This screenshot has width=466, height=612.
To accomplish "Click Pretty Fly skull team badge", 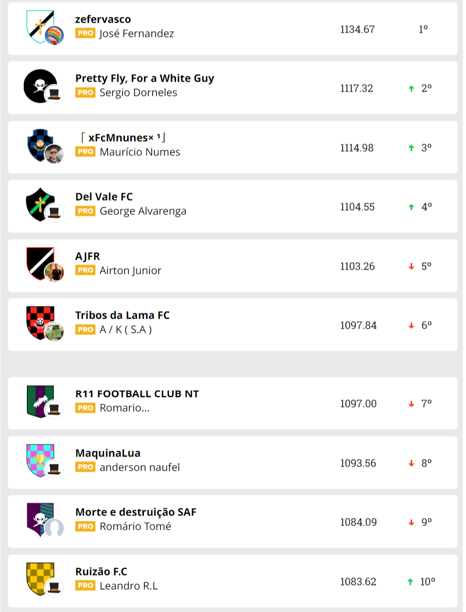I will point(38,84).
